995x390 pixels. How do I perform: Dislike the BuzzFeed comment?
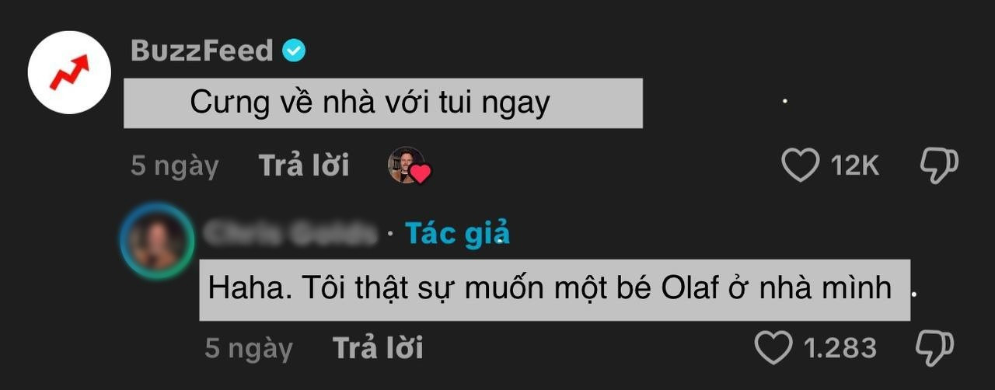[939, 166]
